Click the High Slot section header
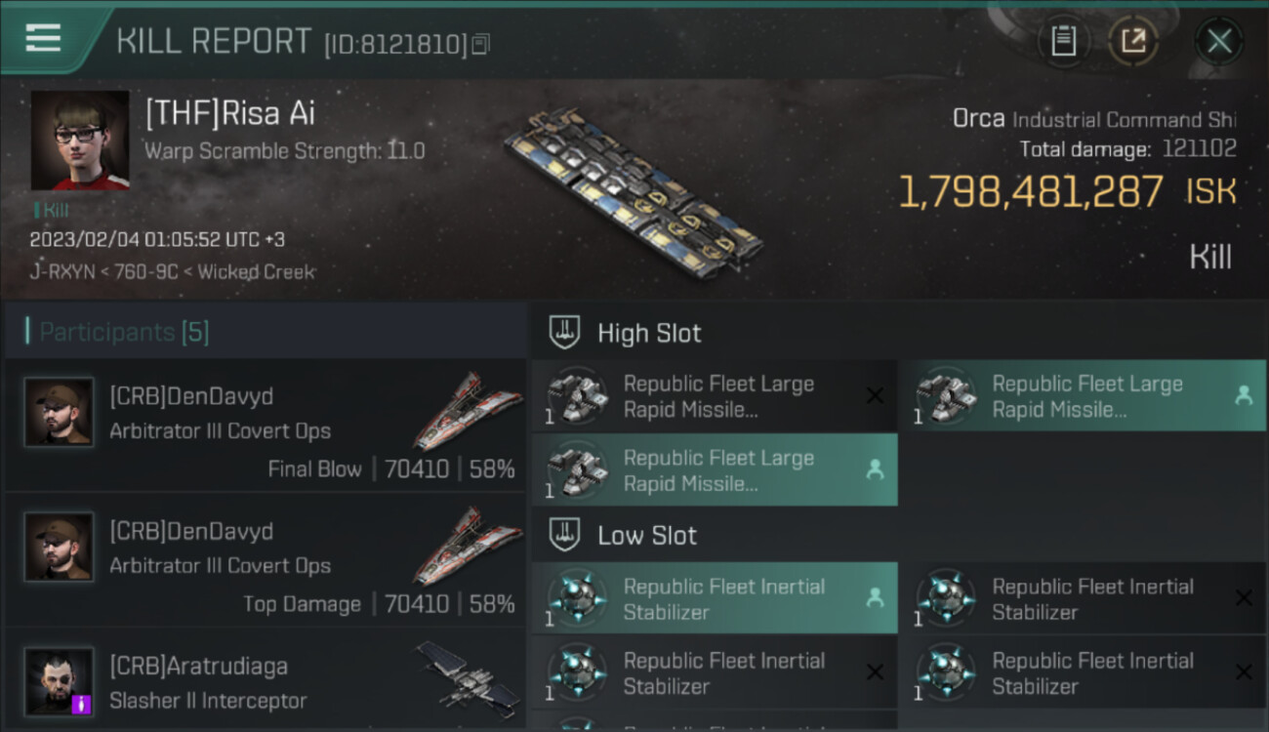This screenshot has height=732, width=1269. (649, 333)
